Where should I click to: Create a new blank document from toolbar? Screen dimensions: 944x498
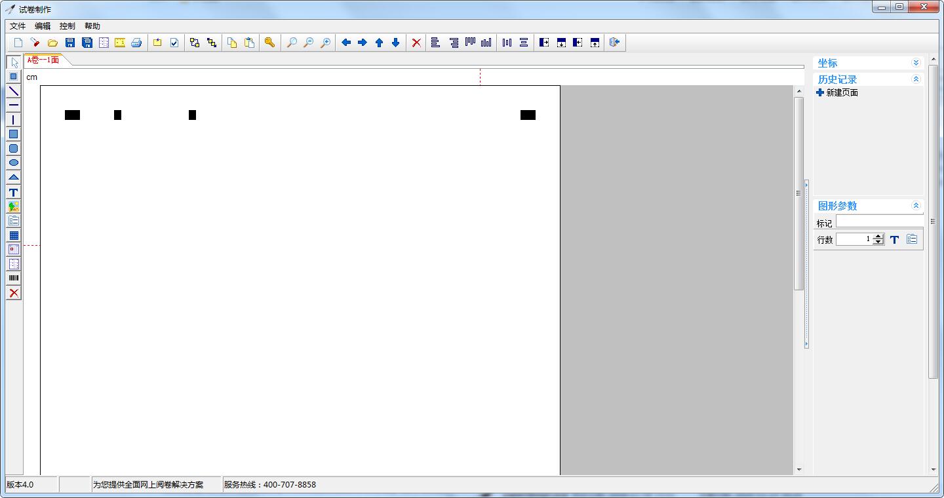[18, 43]
